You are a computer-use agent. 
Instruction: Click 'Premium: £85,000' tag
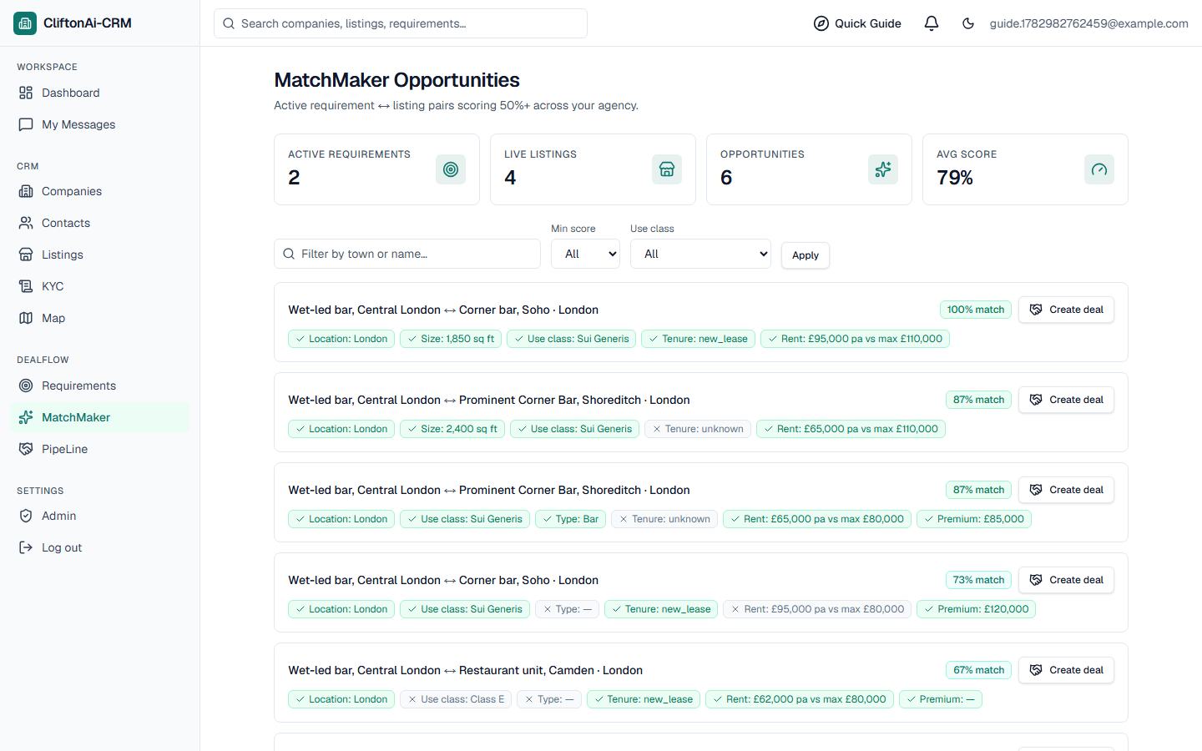[x=974, y=519]
